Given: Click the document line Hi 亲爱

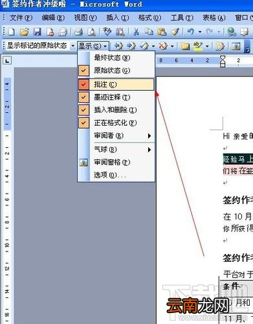Looking at the screenshot, I should [x=237, y=136].
